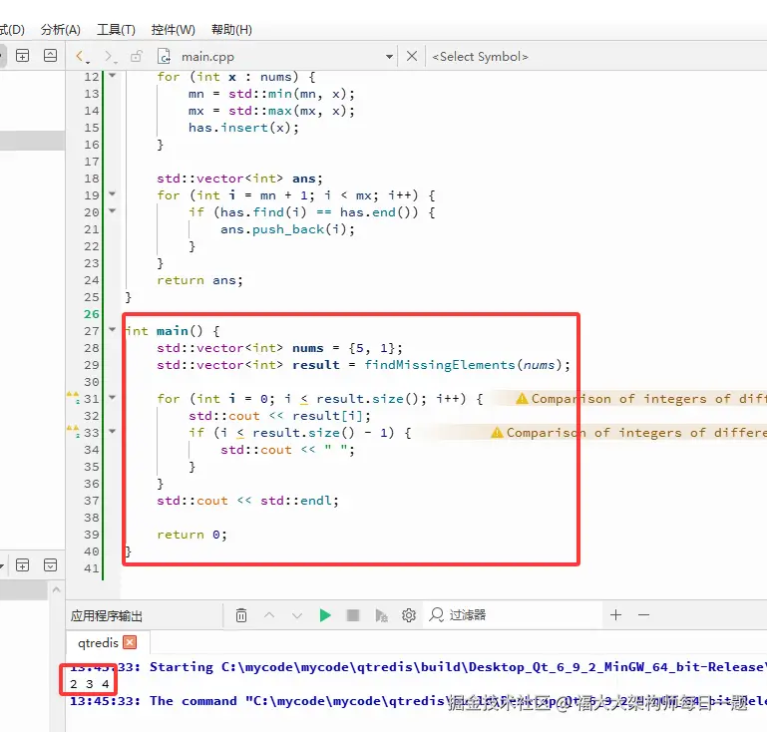Collapse the fold arrow on line 20
The width and height of the screenshot is (767, 732).
[x=113, y=211]
